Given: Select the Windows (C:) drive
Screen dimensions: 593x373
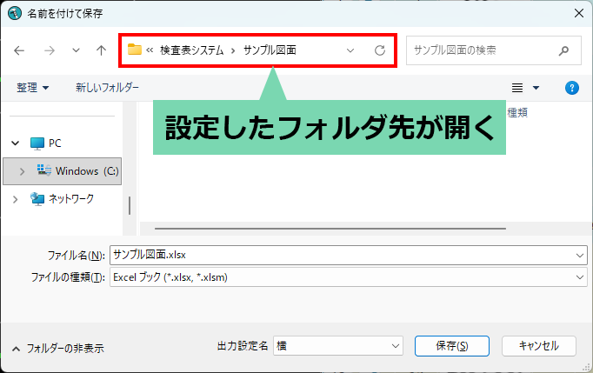Looking at the screenshot, I should point(62,171).
